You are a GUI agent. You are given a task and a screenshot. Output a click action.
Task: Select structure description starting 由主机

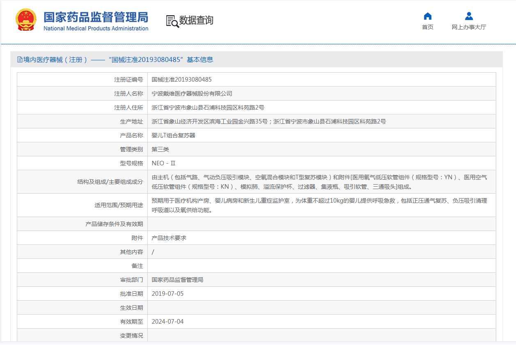320,182
